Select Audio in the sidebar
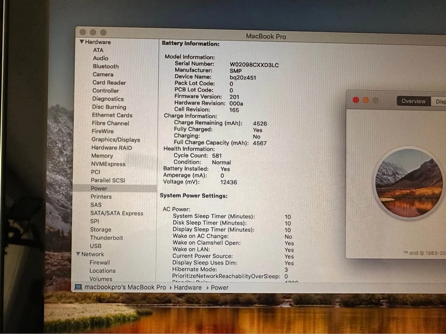 (100, 58)
